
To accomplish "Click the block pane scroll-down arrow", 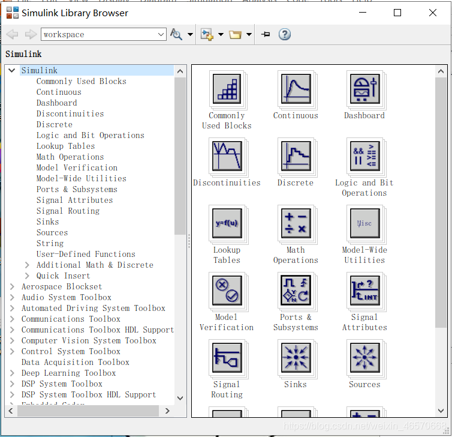I will [x=441, y=411].
